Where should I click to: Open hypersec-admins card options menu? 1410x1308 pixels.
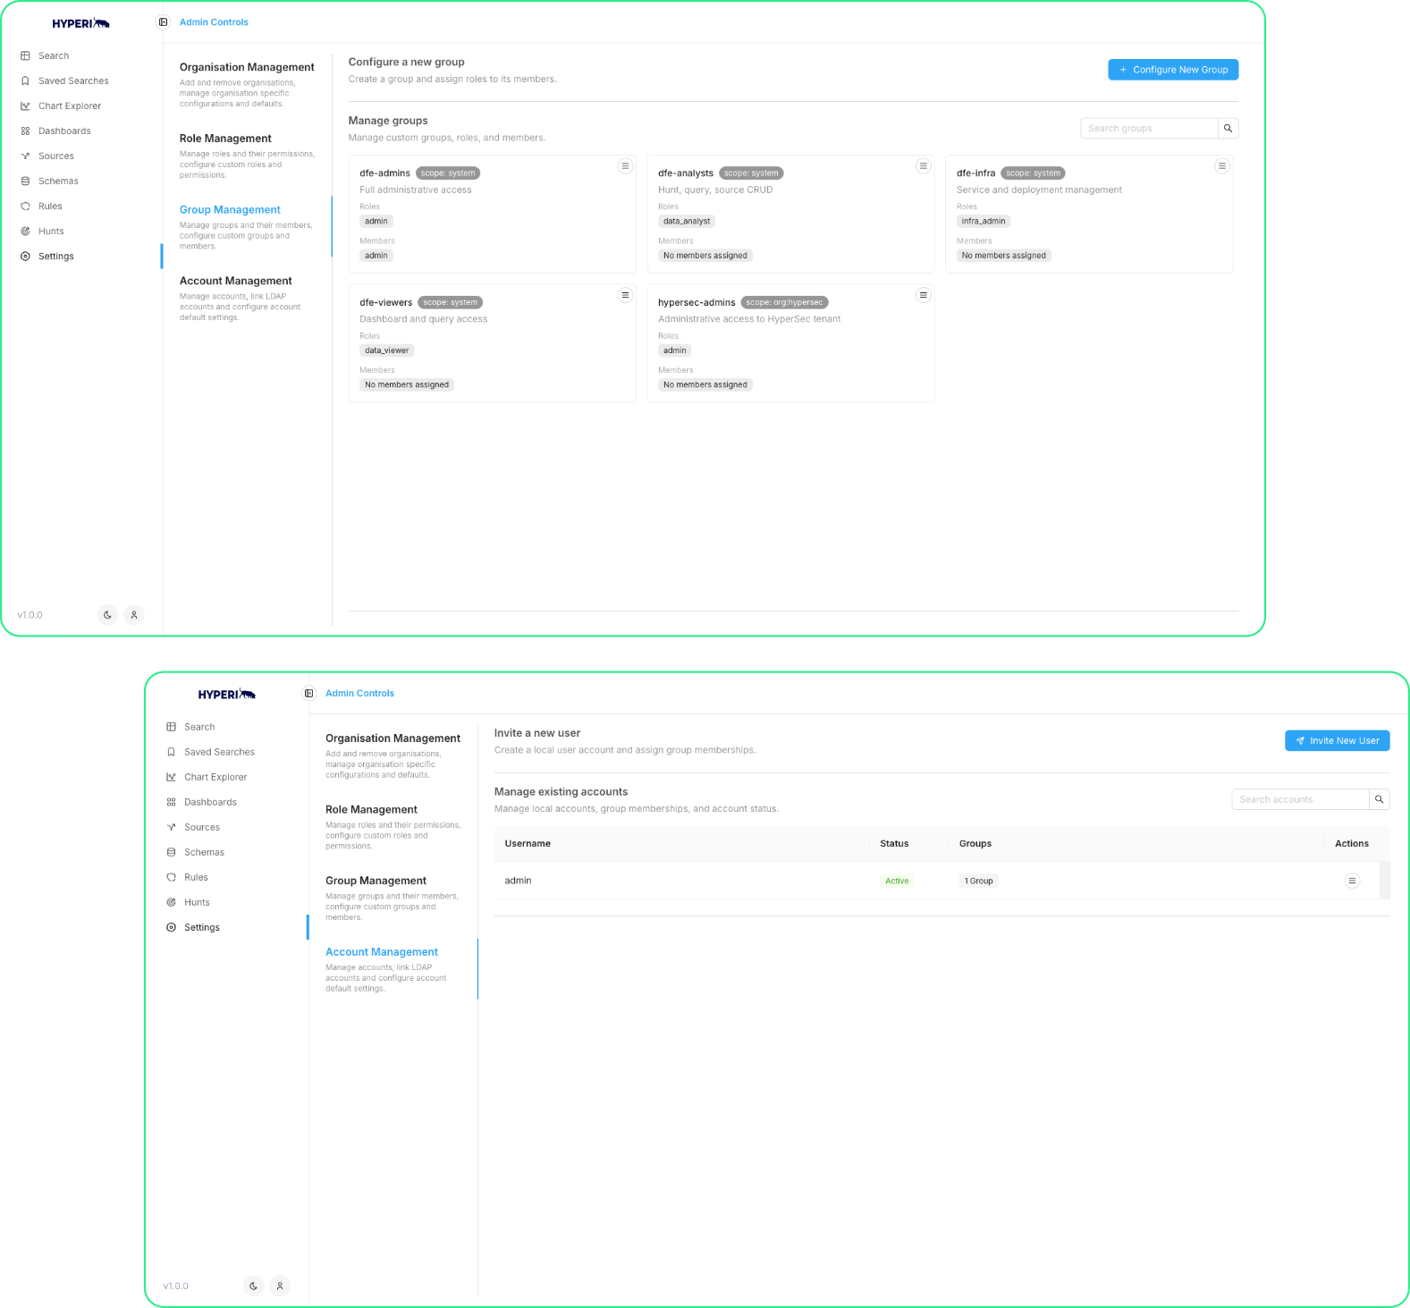924,295
